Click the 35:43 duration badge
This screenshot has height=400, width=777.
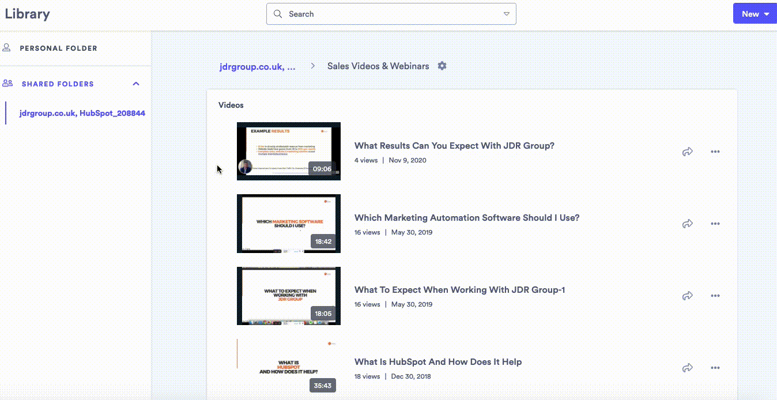tap(323, 386)
